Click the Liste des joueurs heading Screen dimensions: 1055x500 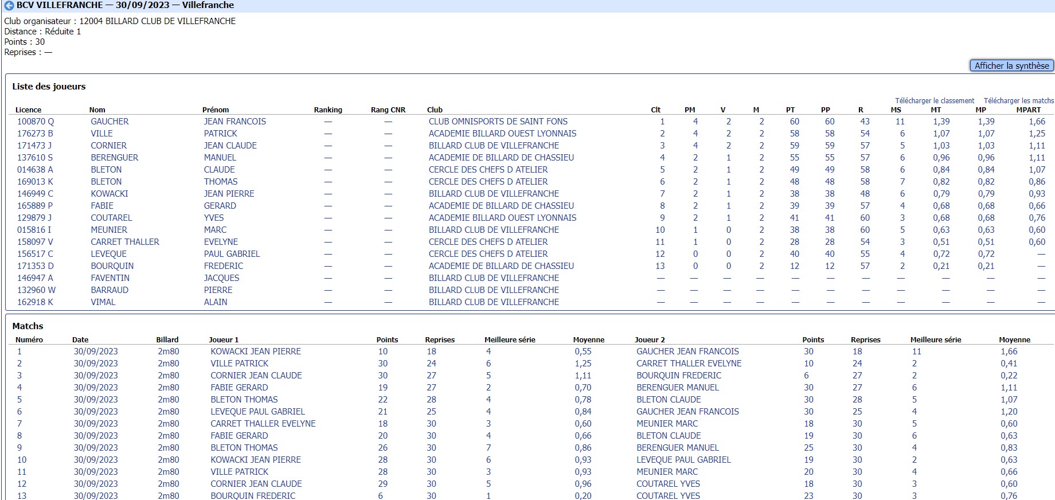point(49,87)
